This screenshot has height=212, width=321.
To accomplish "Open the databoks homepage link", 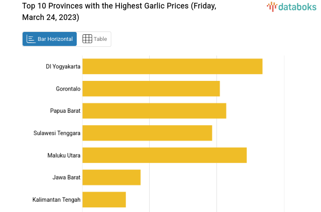I will 292,6.
